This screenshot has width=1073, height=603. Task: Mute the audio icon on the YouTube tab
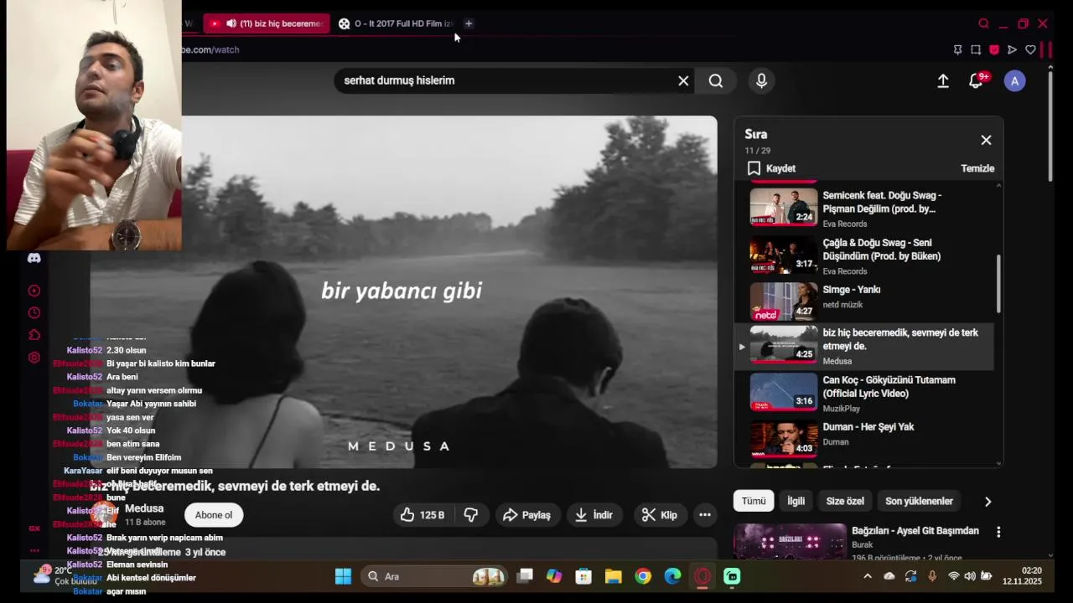tap(231, 23)
